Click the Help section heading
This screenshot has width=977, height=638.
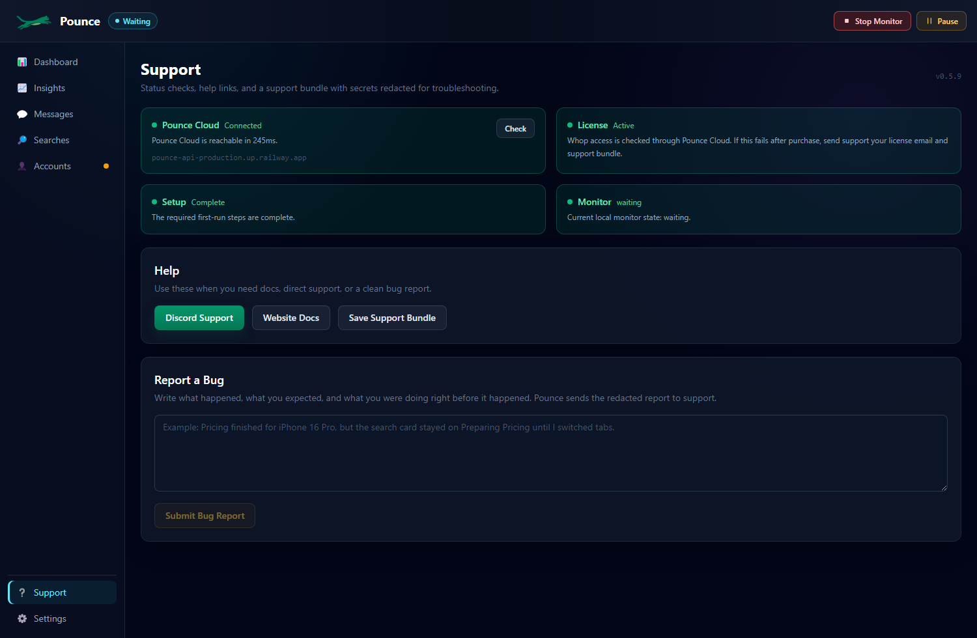pos(167,271)
